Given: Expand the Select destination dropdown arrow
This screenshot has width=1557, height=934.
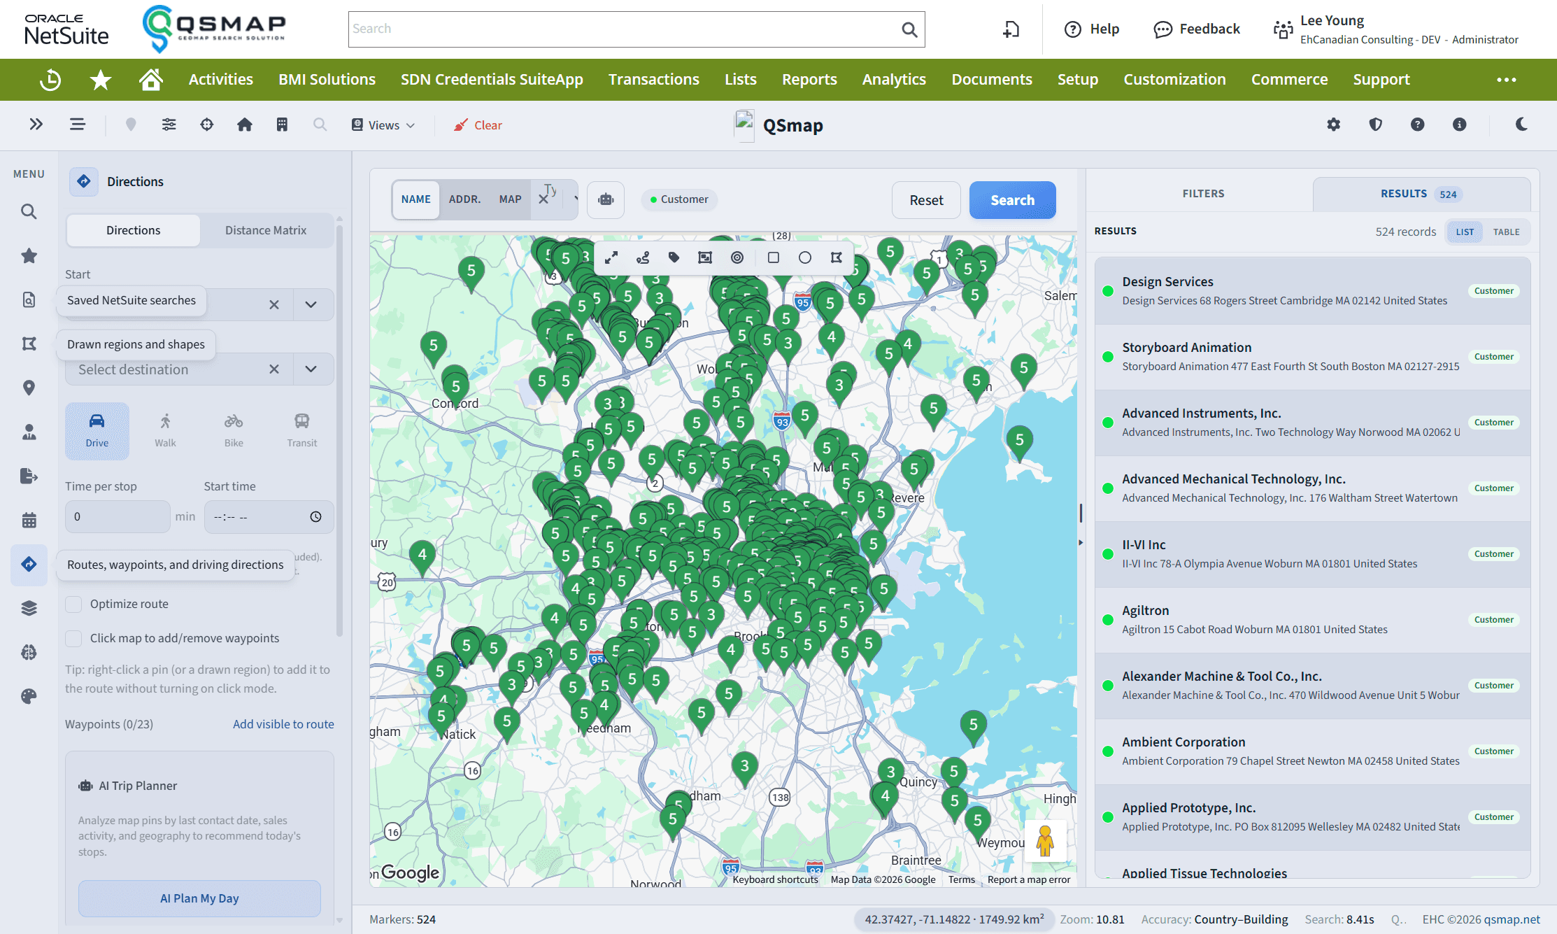Looking at the screenshot, I should (311, 369).
